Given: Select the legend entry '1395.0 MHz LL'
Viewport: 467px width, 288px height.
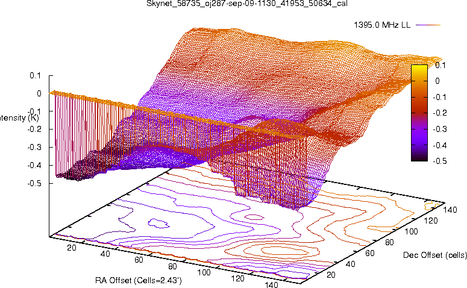Looking at the screenshot, I should tap(382, 25).
